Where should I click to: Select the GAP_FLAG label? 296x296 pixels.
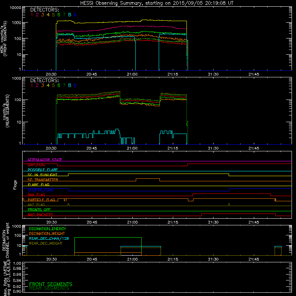tap(36, 165)
